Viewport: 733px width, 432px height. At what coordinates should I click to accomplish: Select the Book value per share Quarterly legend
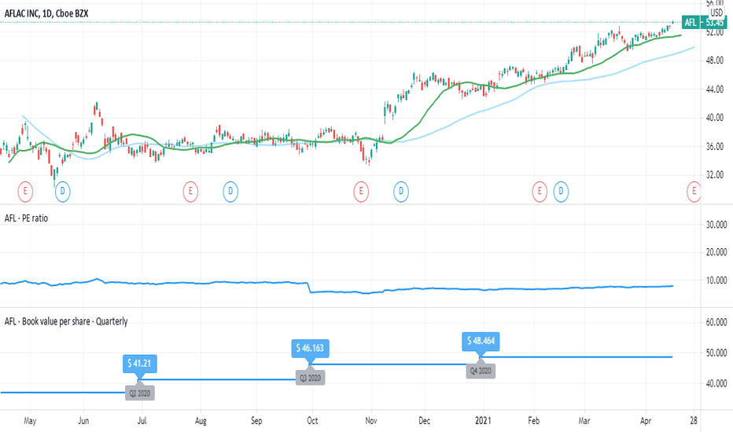[x=66, y=321]
